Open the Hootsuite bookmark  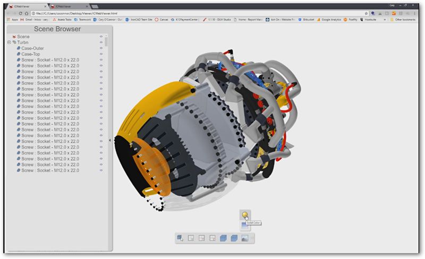pos(368,20)
